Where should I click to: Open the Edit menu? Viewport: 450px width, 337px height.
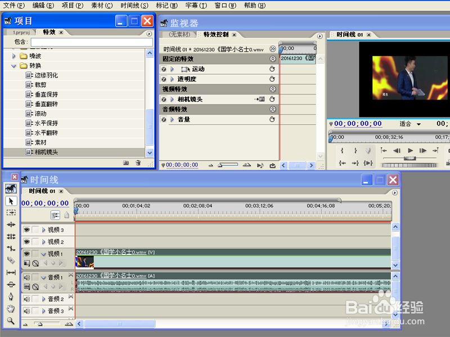click(x=43, y=6)
